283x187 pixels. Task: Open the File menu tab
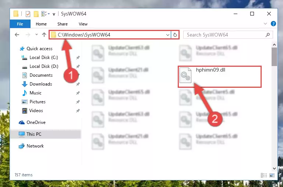[20, 24]
